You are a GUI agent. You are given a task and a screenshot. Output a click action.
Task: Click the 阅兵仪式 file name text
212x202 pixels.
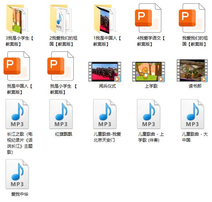coord(107,86)
